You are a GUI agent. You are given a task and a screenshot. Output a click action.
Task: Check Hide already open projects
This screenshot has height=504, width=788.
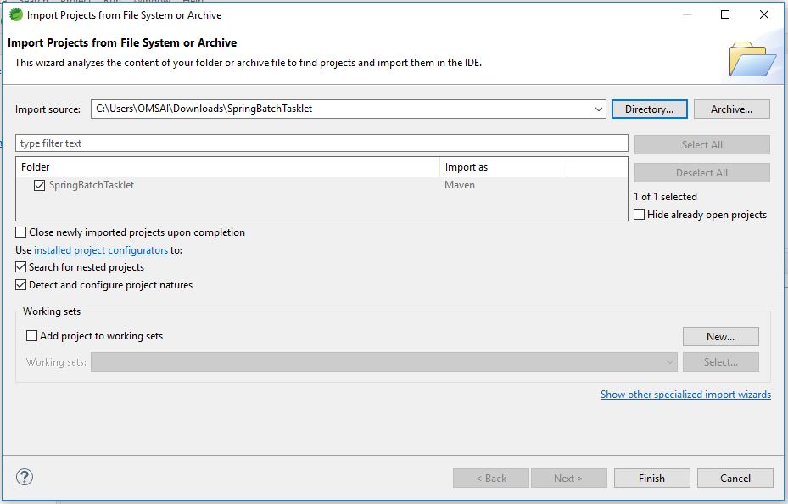(639, 214)
